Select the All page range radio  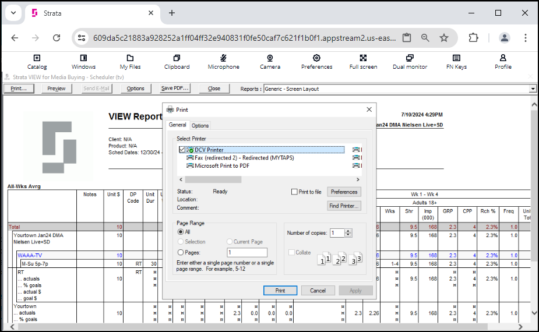181,232
